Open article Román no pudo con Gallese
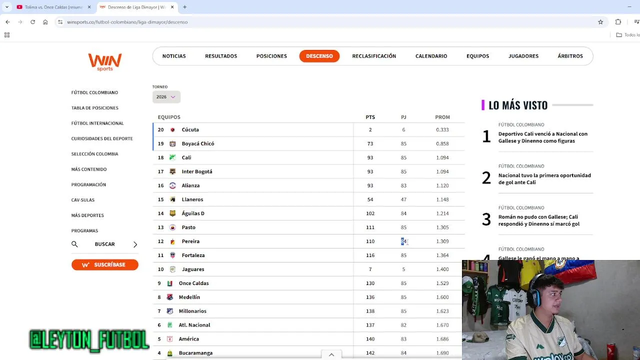This screenshot has height=360, width=640. pos(539,220)
